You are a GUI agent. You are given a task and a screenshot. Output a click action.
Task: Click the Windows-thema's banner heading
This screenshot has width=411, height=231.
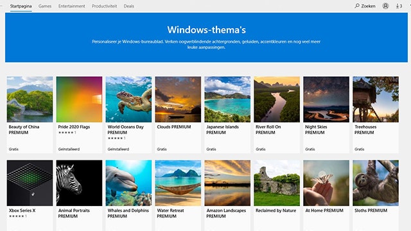click(207, 30)
